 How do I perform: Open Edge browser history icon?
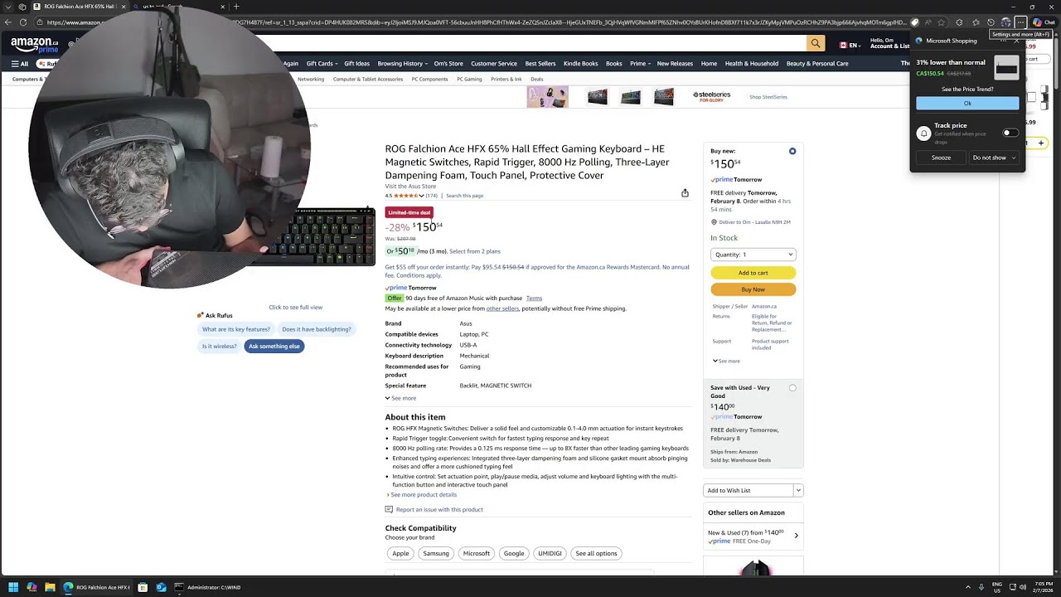tap(991, 22)
